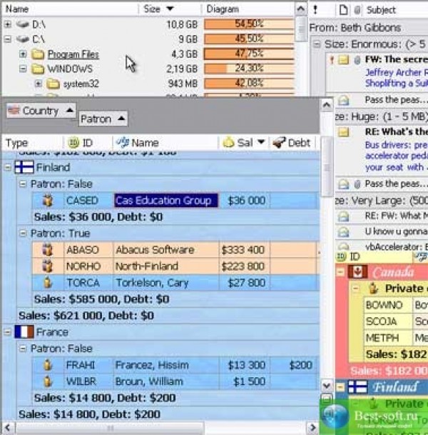Collapse the C:\ drive node
The image size is (428, 435).
point(8,39)
